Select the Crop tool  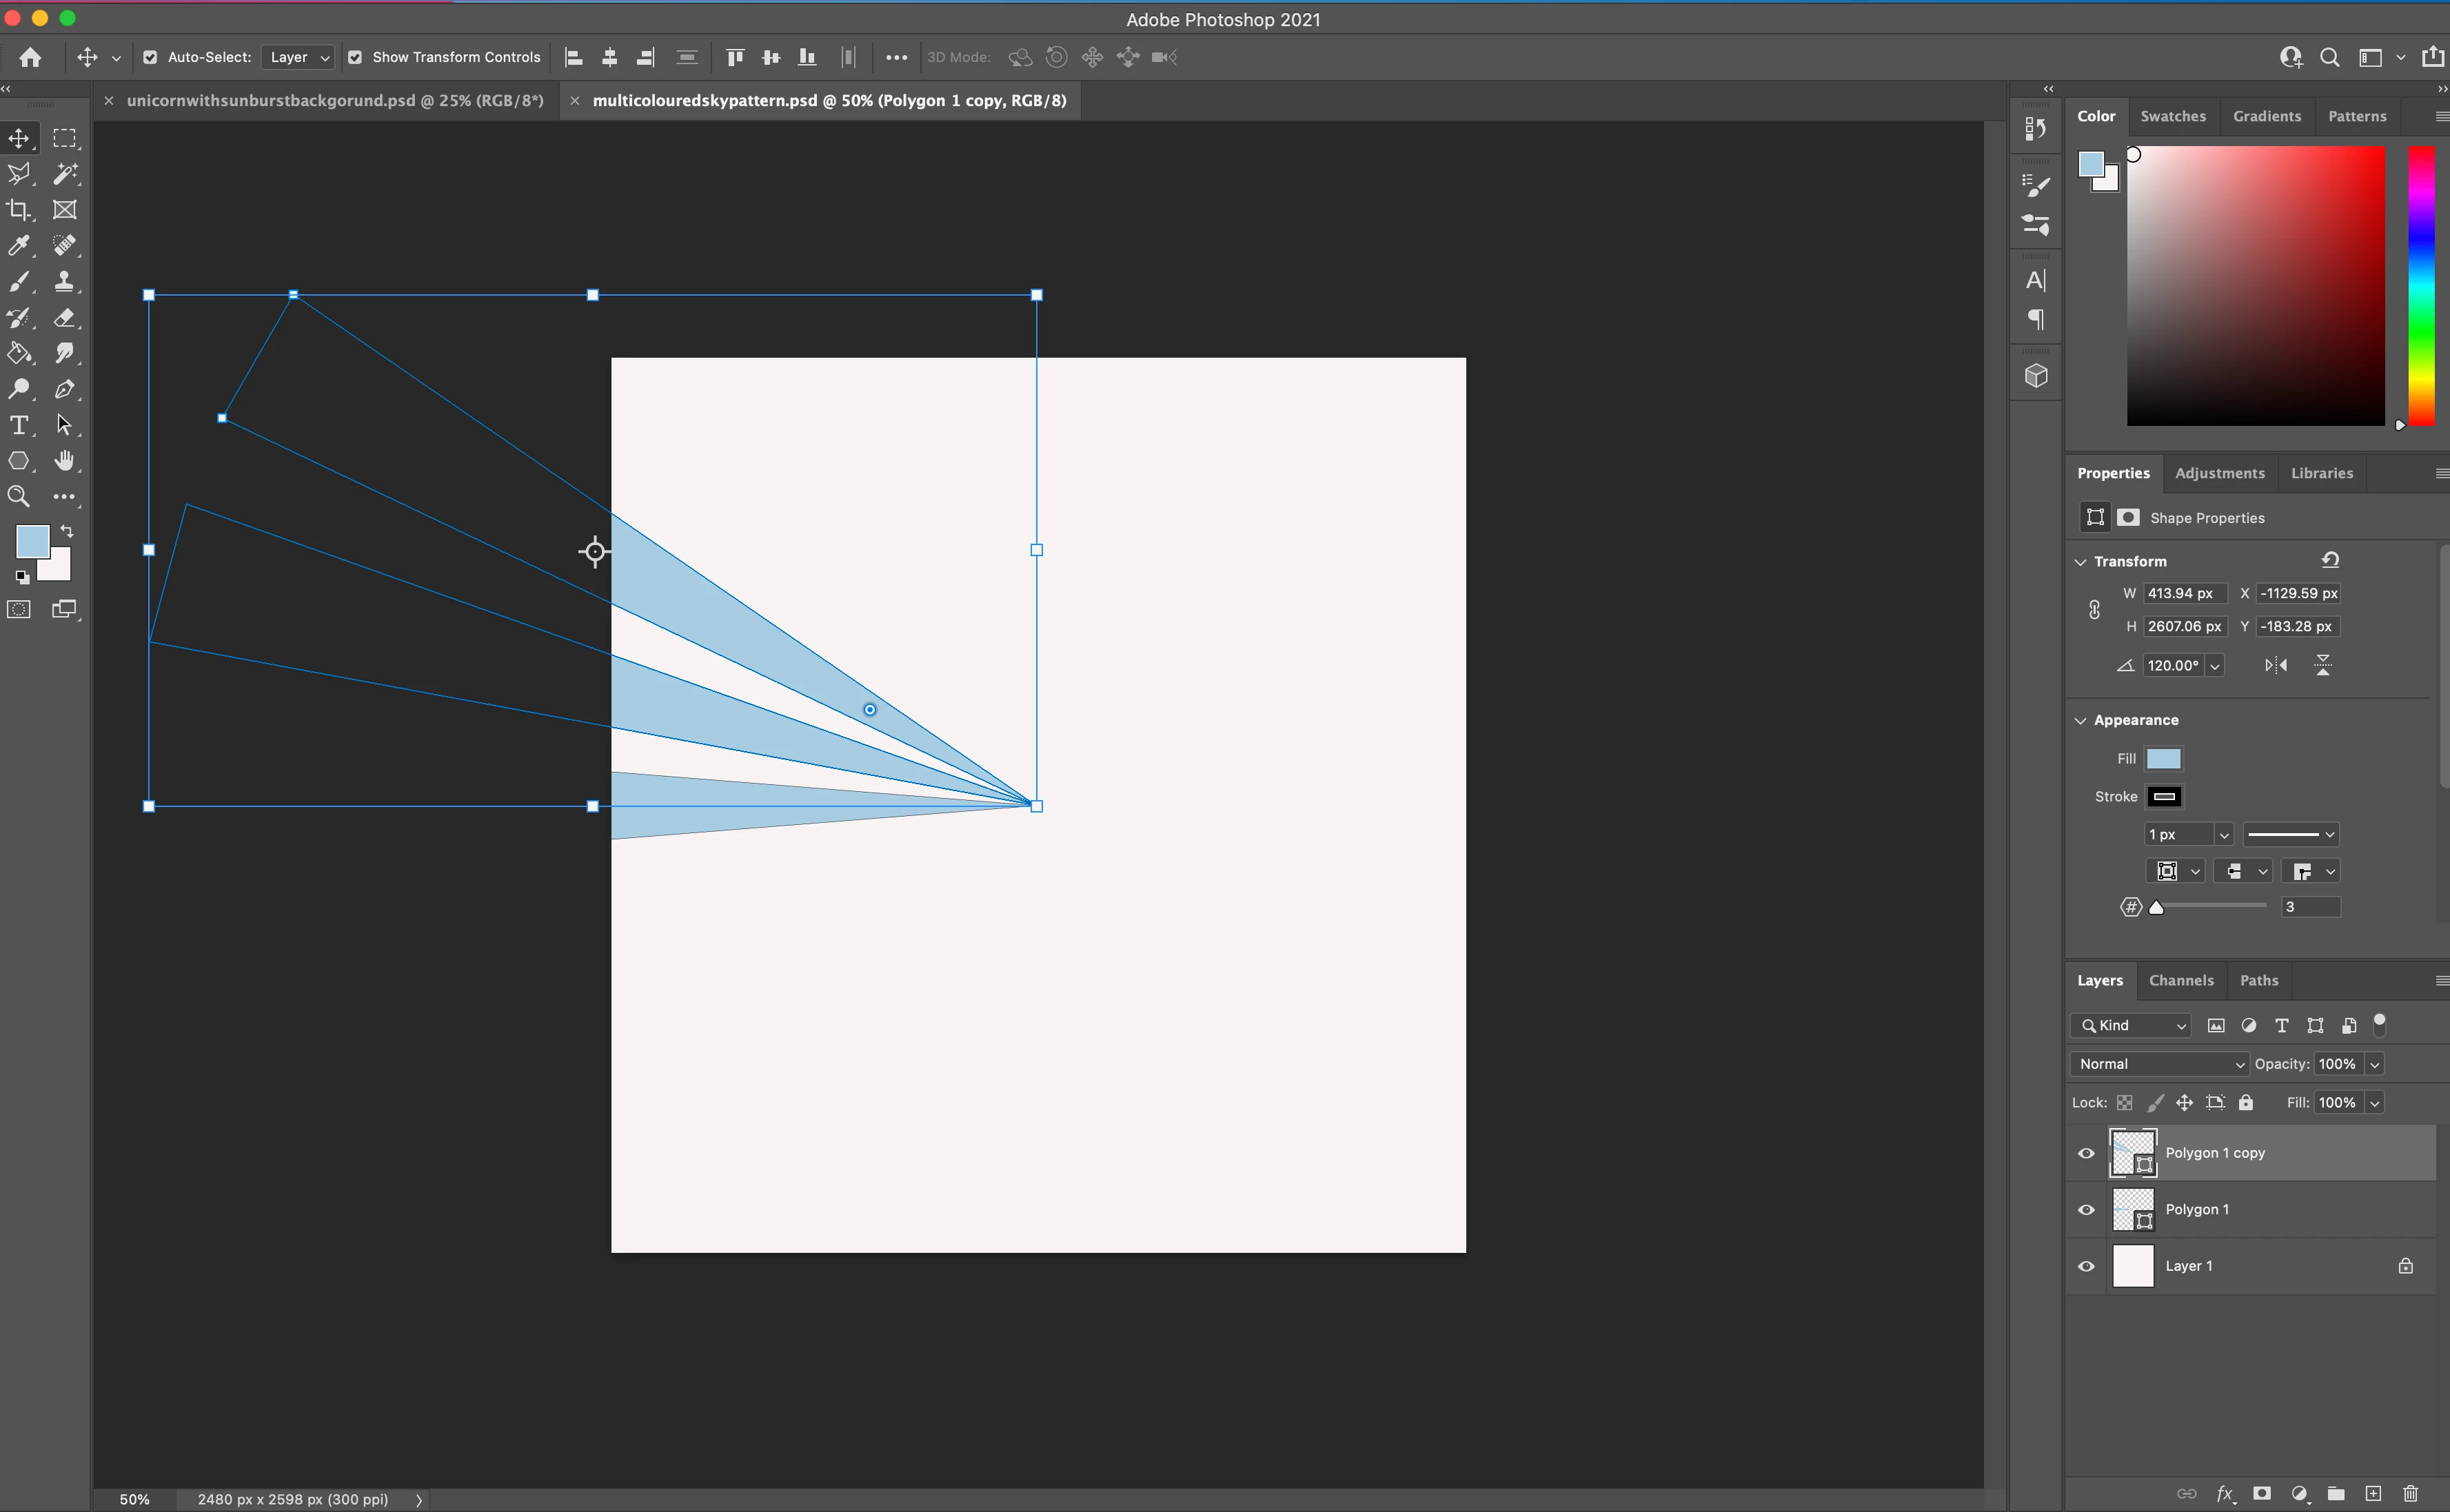click(18, 210)
